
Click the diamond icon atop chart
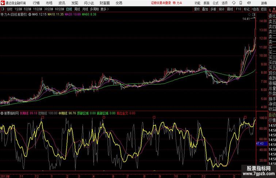tap(249, 15)
